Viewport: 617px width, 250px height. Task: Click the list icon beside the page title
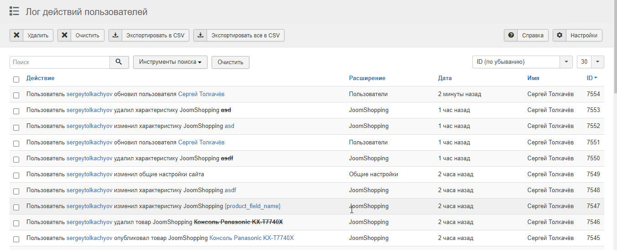point(14,11)
